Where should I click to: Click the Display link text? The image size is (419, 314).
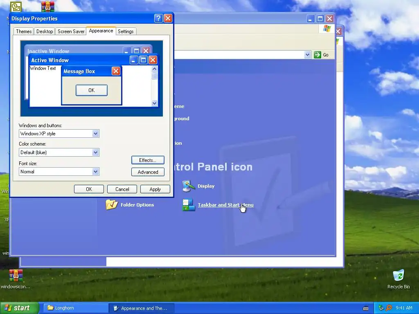tap(206, 186)
